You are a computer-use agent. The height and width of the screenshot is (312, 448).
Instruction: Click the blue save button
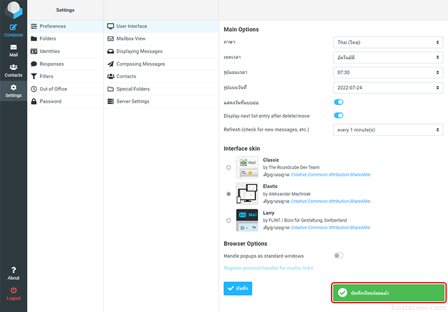[238, 289]
